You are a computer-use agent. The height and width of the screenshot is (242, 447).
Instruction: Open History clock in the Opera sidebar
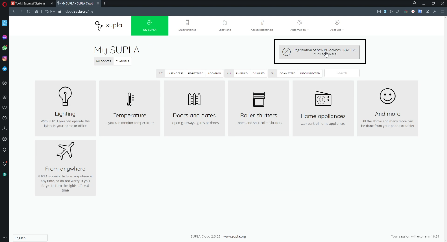(5, 118)
